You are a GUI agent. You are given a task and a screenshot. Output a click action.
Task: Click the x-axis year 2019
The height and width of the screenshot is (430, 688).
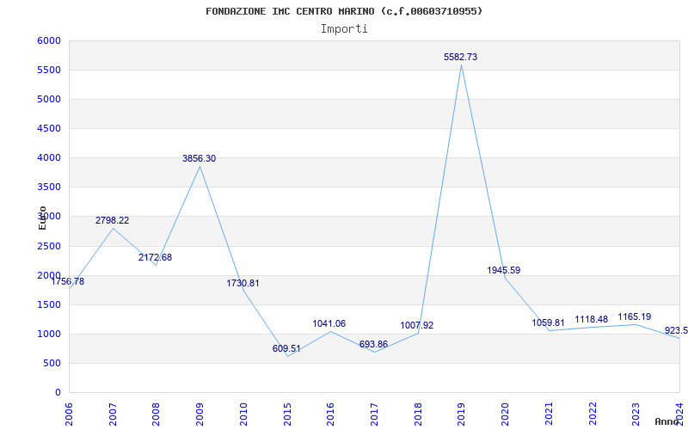[x=462, y=415]
